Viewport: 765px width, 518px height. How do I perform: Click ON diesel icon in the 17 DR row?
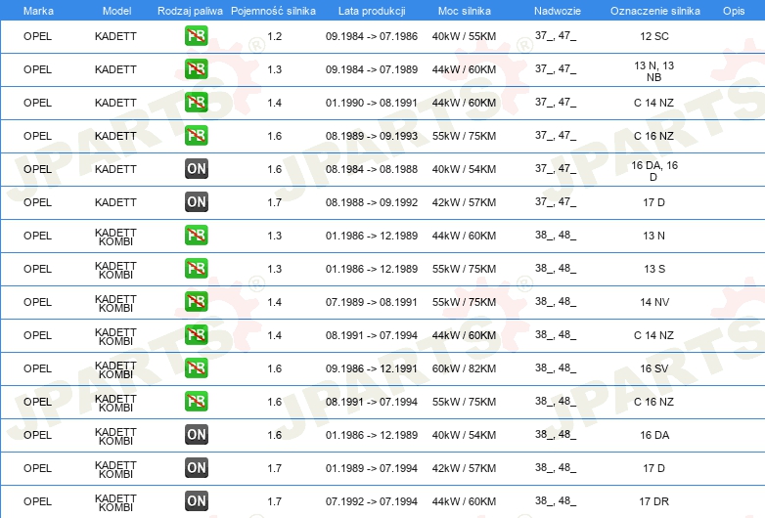pyautogui.click(x=196, y=500)
